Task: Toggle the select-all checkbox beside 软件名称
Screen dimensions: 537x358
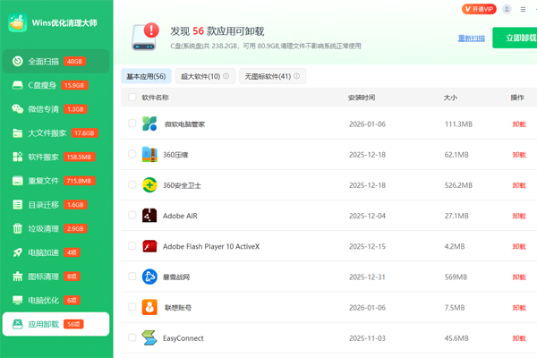Action: pos(132,98)
